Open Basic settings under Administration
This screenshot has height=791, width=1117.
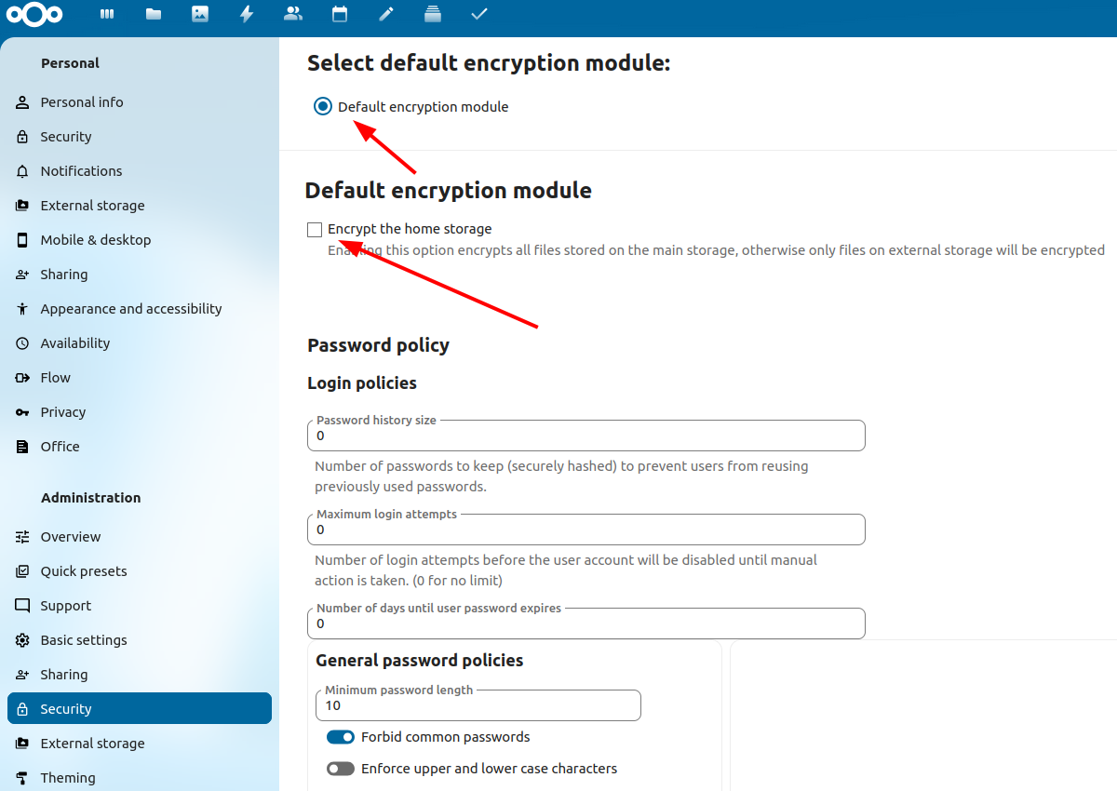pyautogui.click(x=84, y=640)
